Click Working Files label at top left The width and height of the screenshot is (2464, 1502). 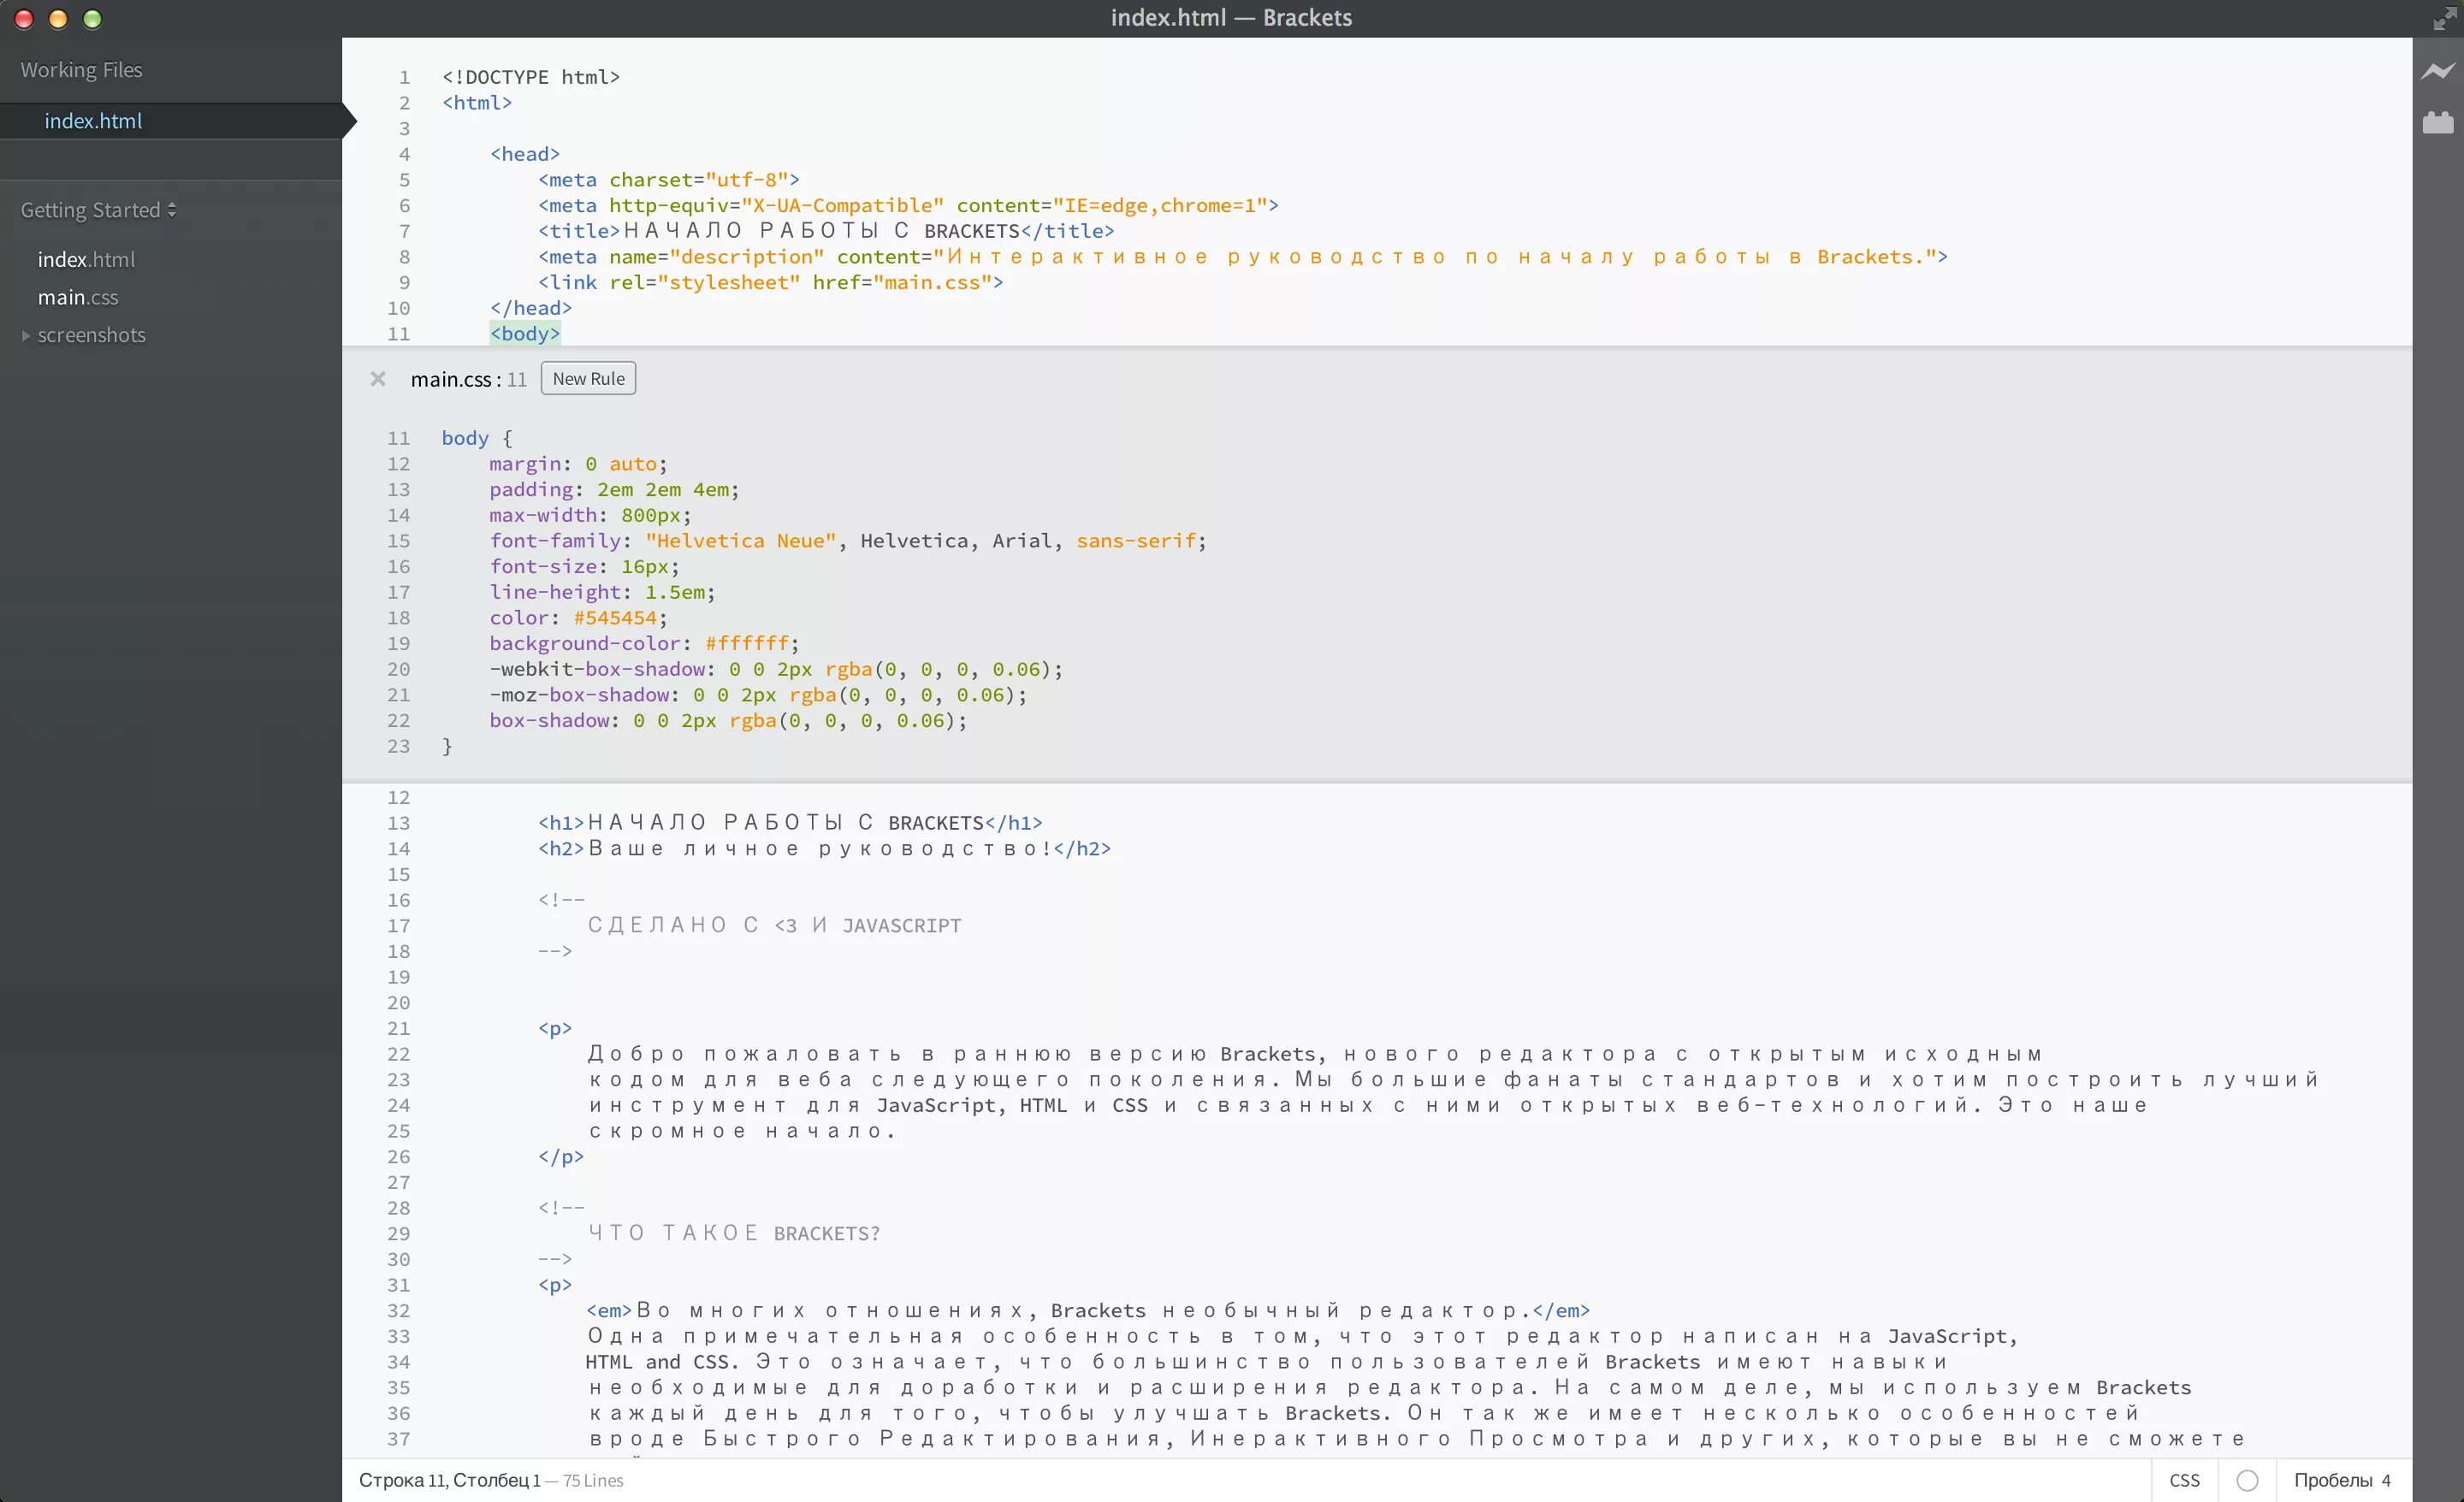[x=81, y=68]
